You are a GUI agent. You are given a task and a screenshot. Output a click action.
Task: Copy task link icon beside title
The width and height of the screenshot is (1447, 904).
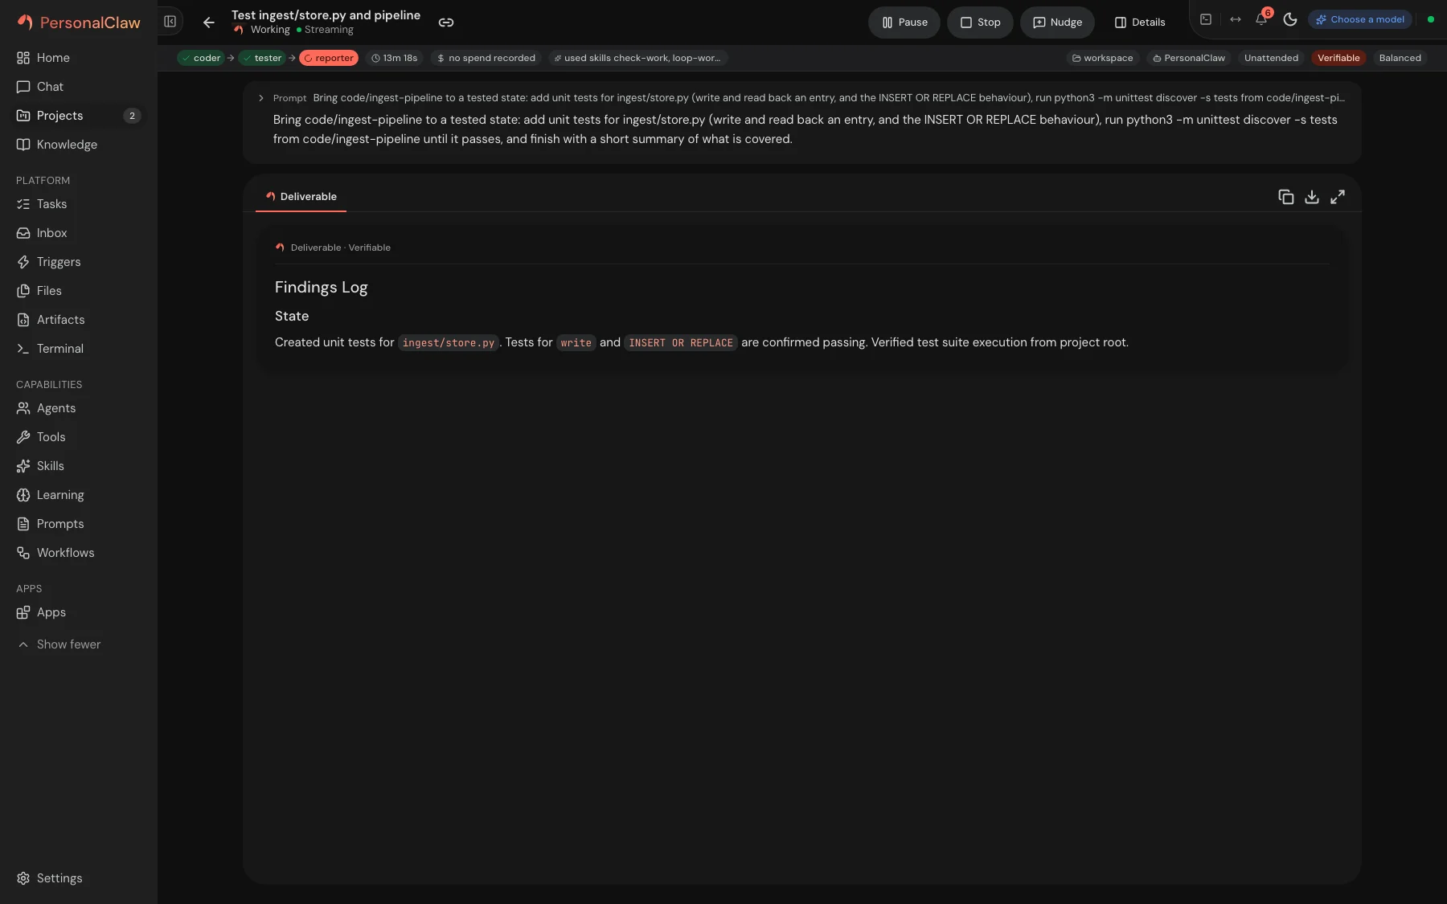446,22
